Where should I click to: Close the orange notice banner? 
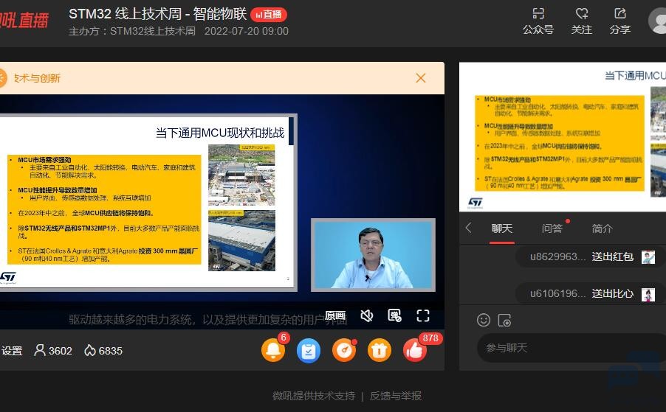coord(421,78)
